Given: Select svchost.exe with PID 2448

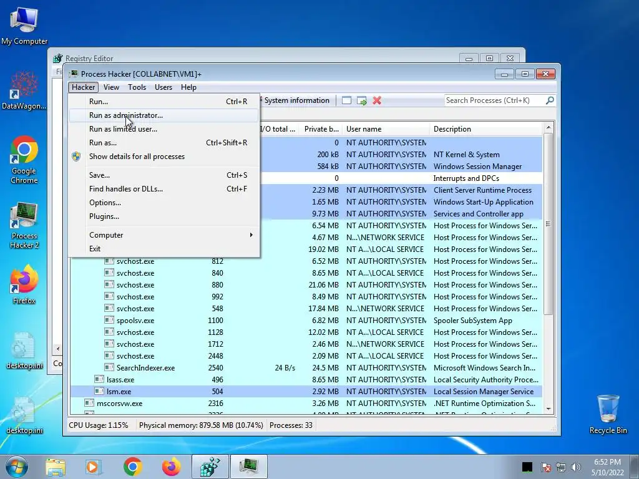Looking at the screenshot, I should pos(306,356).
